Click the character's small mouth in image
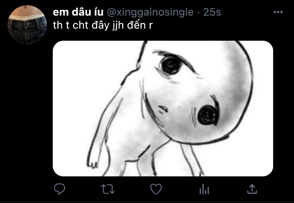This screenshot has width=294, height=203. pyautogui.click(x=163, y=109)
